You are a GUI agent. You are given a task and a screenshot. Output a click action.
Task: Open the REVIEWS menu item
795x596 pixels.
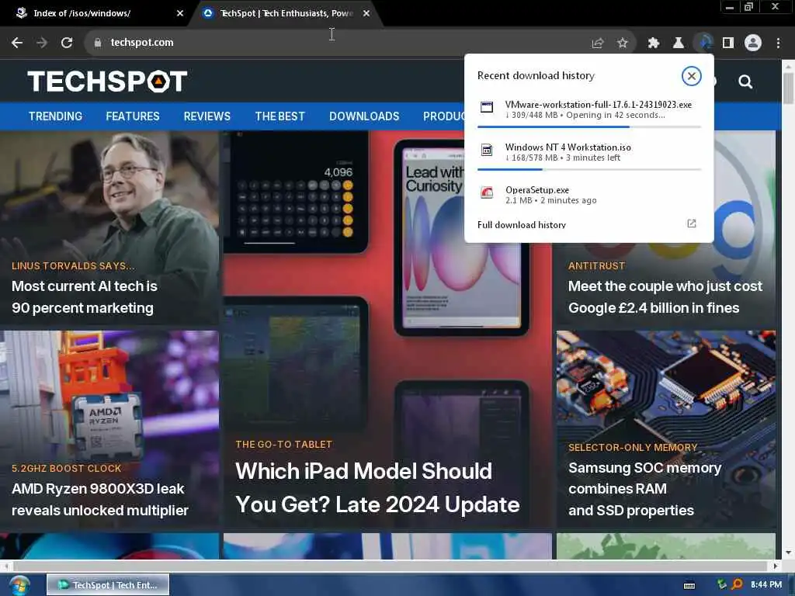coord(207,116)
